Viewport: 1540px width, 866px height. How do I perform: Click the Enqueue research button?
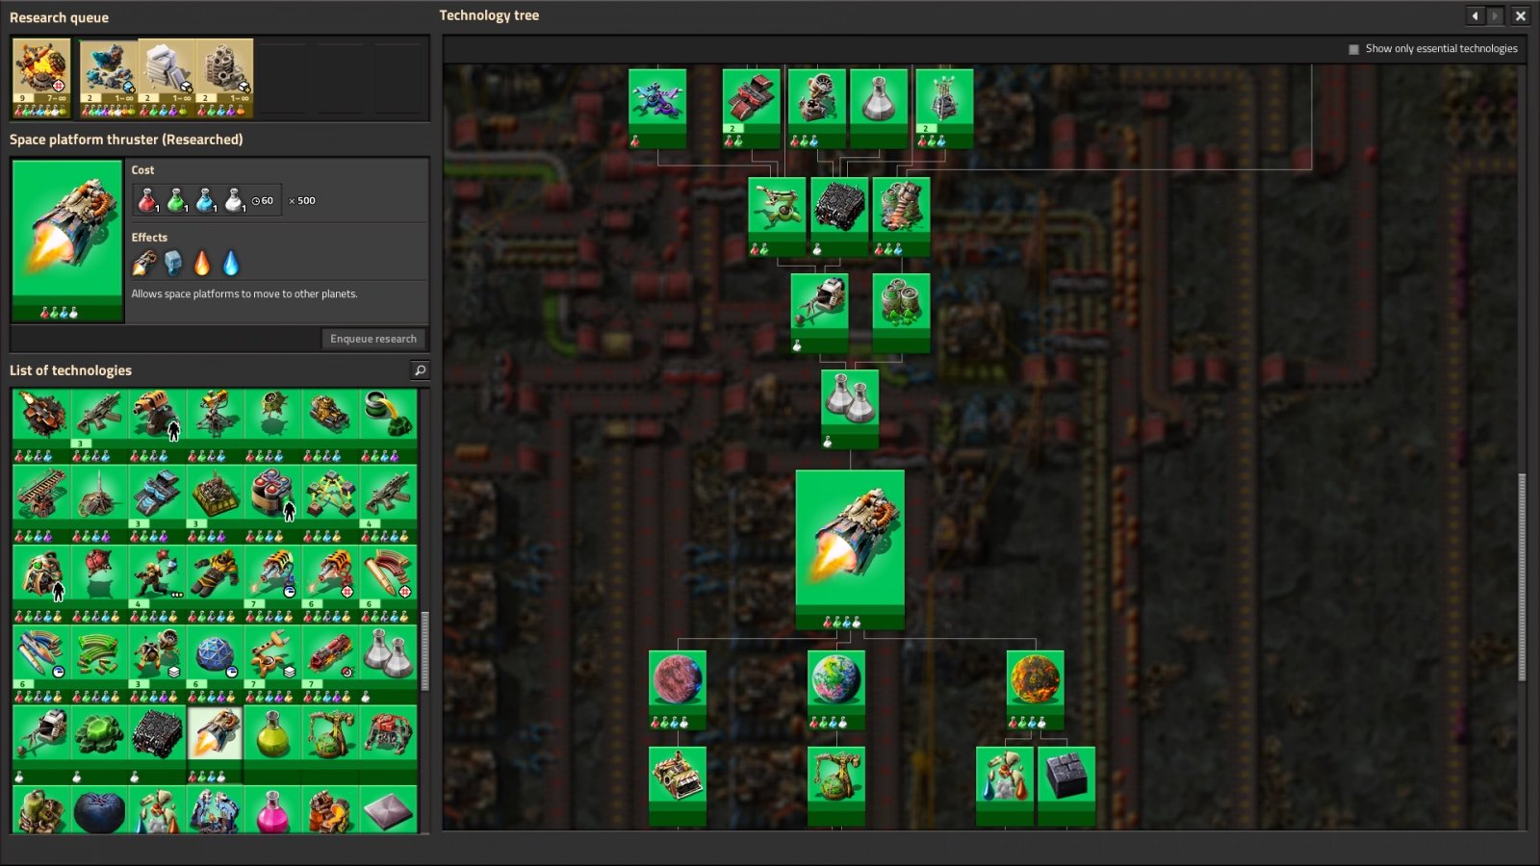click(373, 339)
